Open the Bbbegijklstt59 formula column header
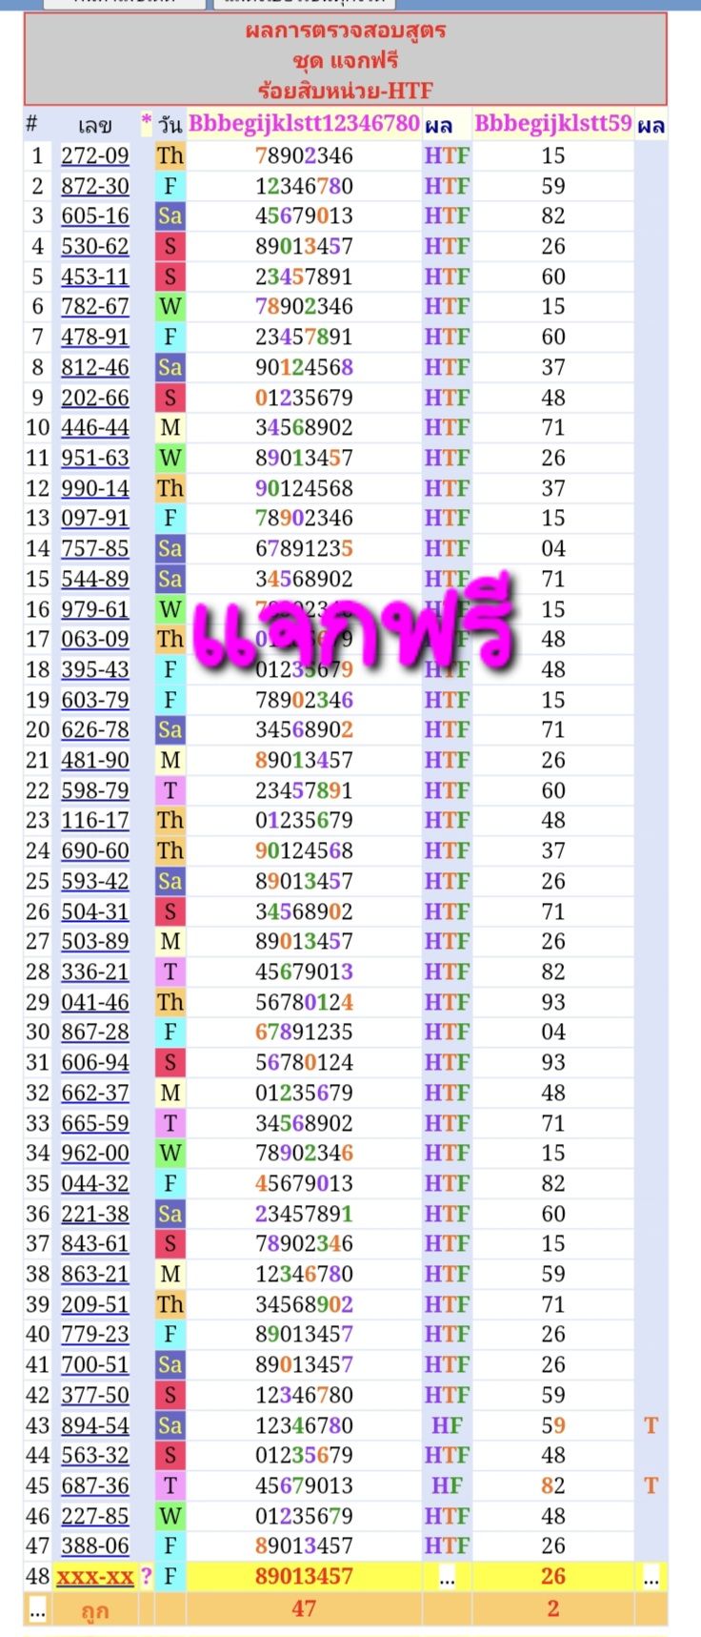This screenshot has width=701, height=1637. tap(552, 124)
